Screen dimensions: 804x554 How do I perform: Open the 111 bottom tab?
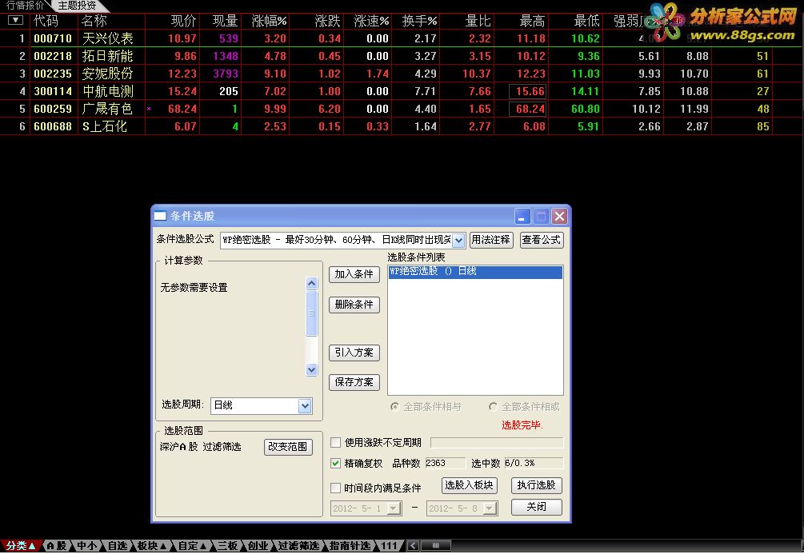389,546
